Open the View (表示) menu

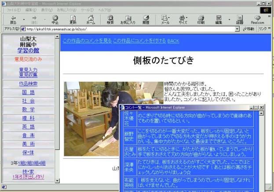coord(47,10)
